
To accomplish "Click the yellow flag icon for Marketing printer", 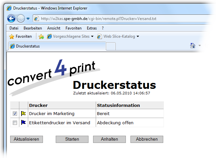I will click(23, 114).
